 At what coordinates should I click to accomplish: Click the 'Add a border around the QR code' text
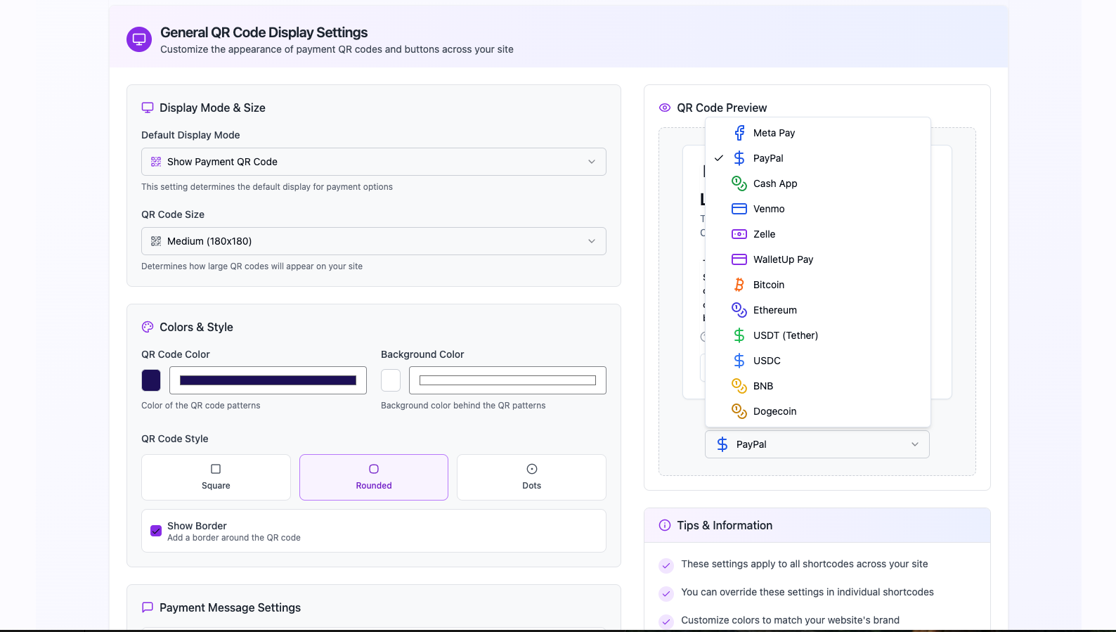point(234,538)
